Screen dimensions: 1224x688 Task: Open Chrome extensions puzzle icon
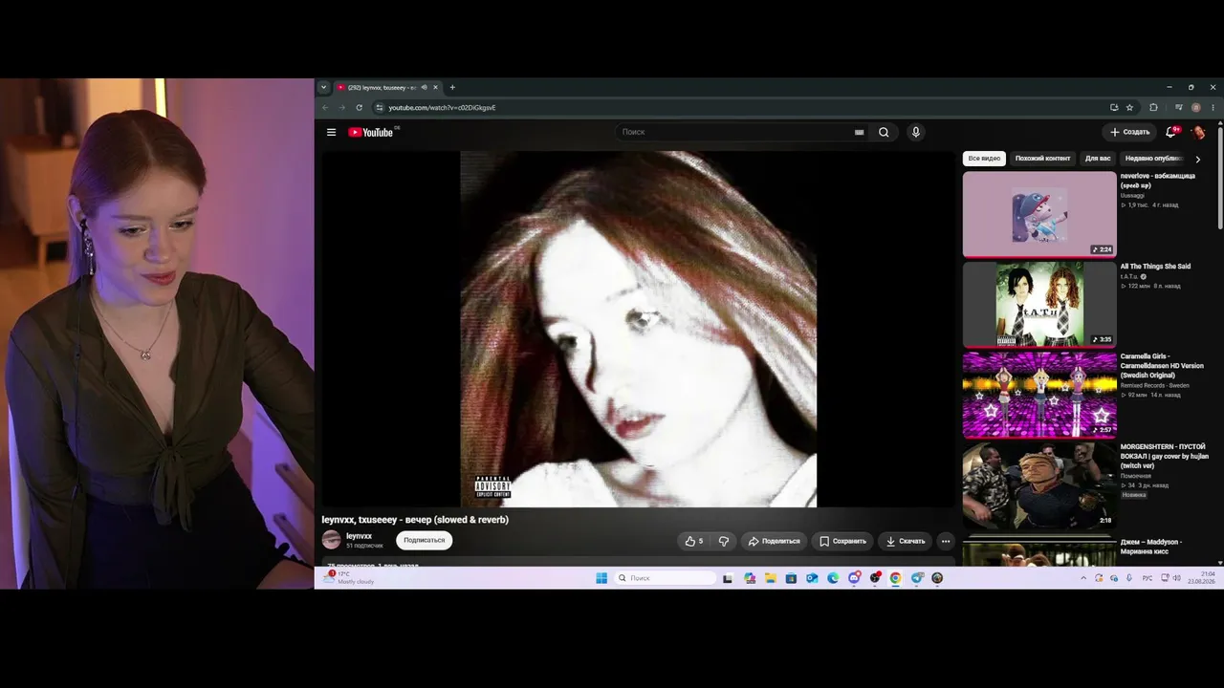[x=1153, y=107]
